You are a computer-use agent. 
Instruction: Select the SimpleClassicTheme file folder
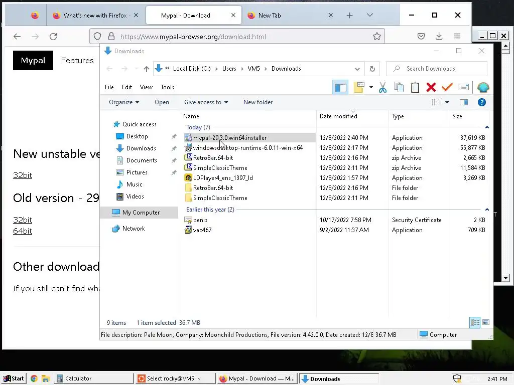pos(220,198)
